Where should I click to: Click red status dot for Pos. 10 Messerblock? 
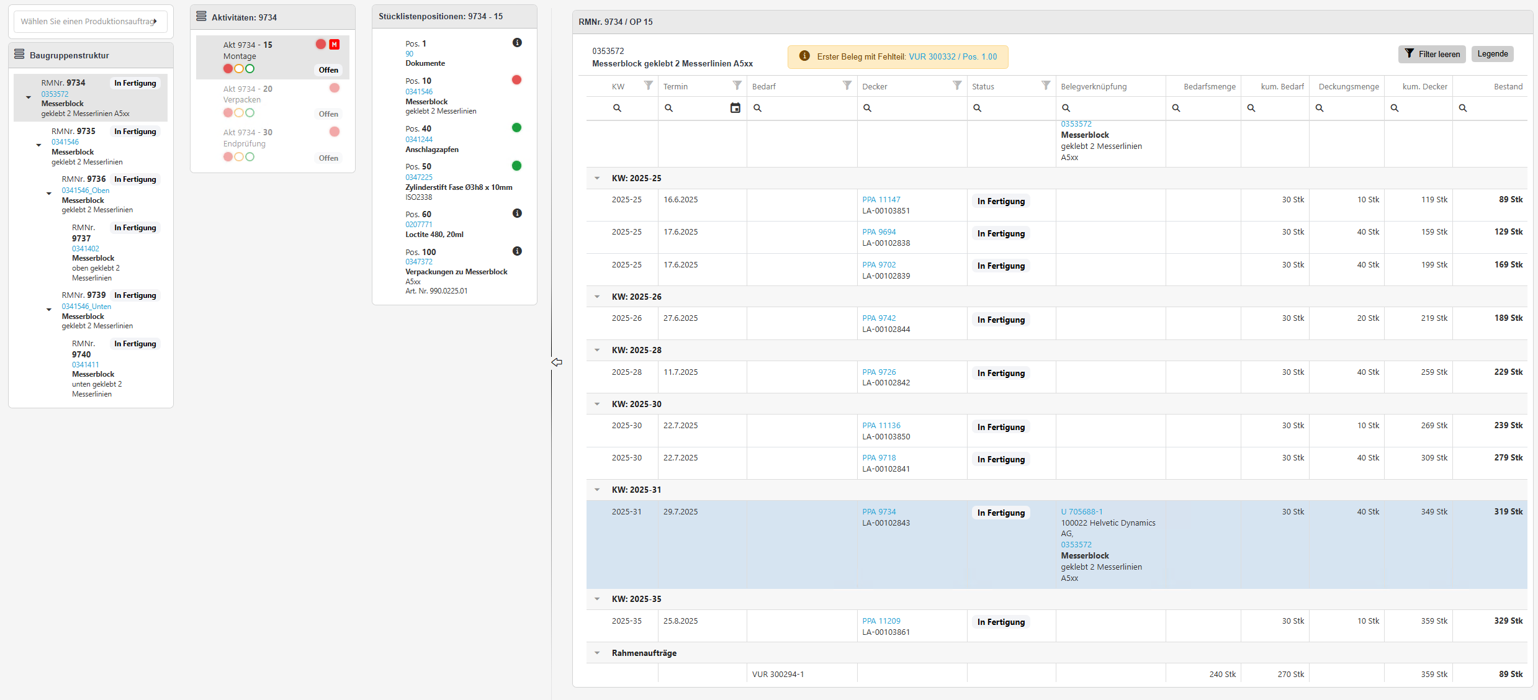pyautogui.click(x=516, y=80)
